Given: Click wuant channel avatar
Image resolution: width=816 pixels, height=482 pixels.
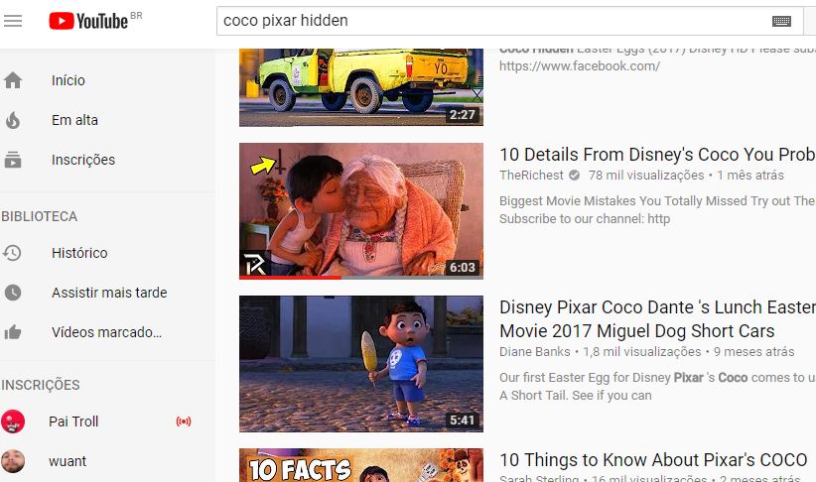Looking at the screenshot, I should tap(13, 461).
